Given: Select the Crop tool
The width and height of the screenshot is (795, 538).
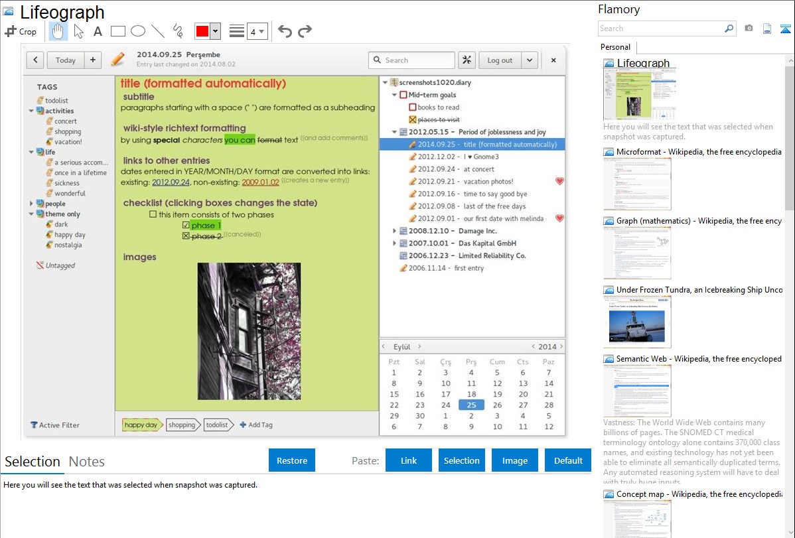Looking at the screenshot, I should (x=21, y=31).
